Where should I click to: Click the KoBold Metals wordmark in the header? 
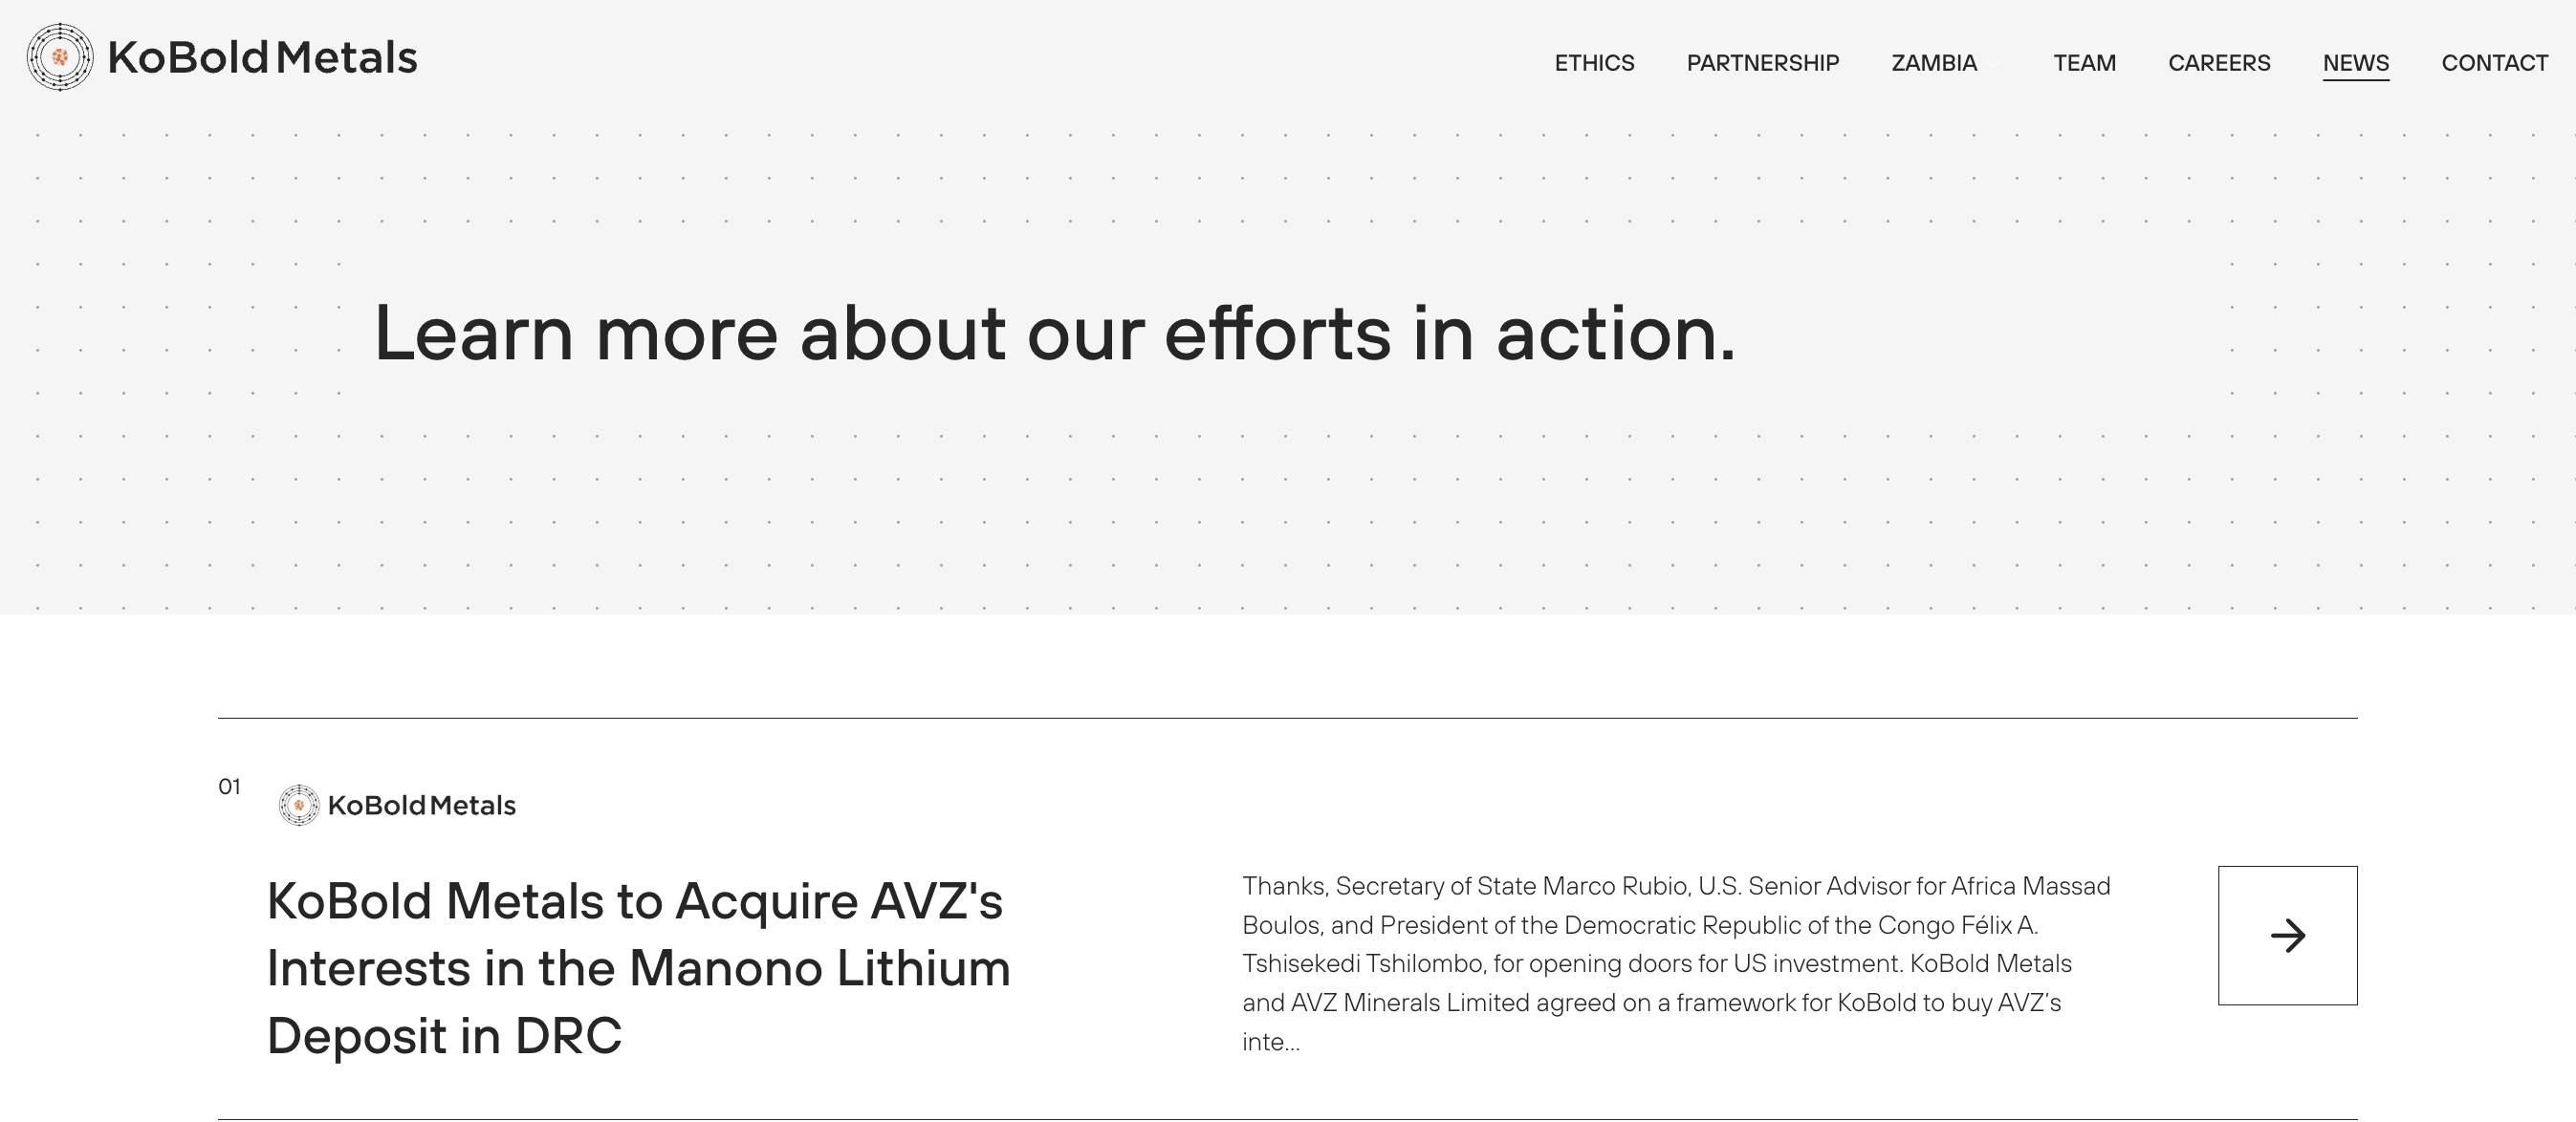coord(262,58)
